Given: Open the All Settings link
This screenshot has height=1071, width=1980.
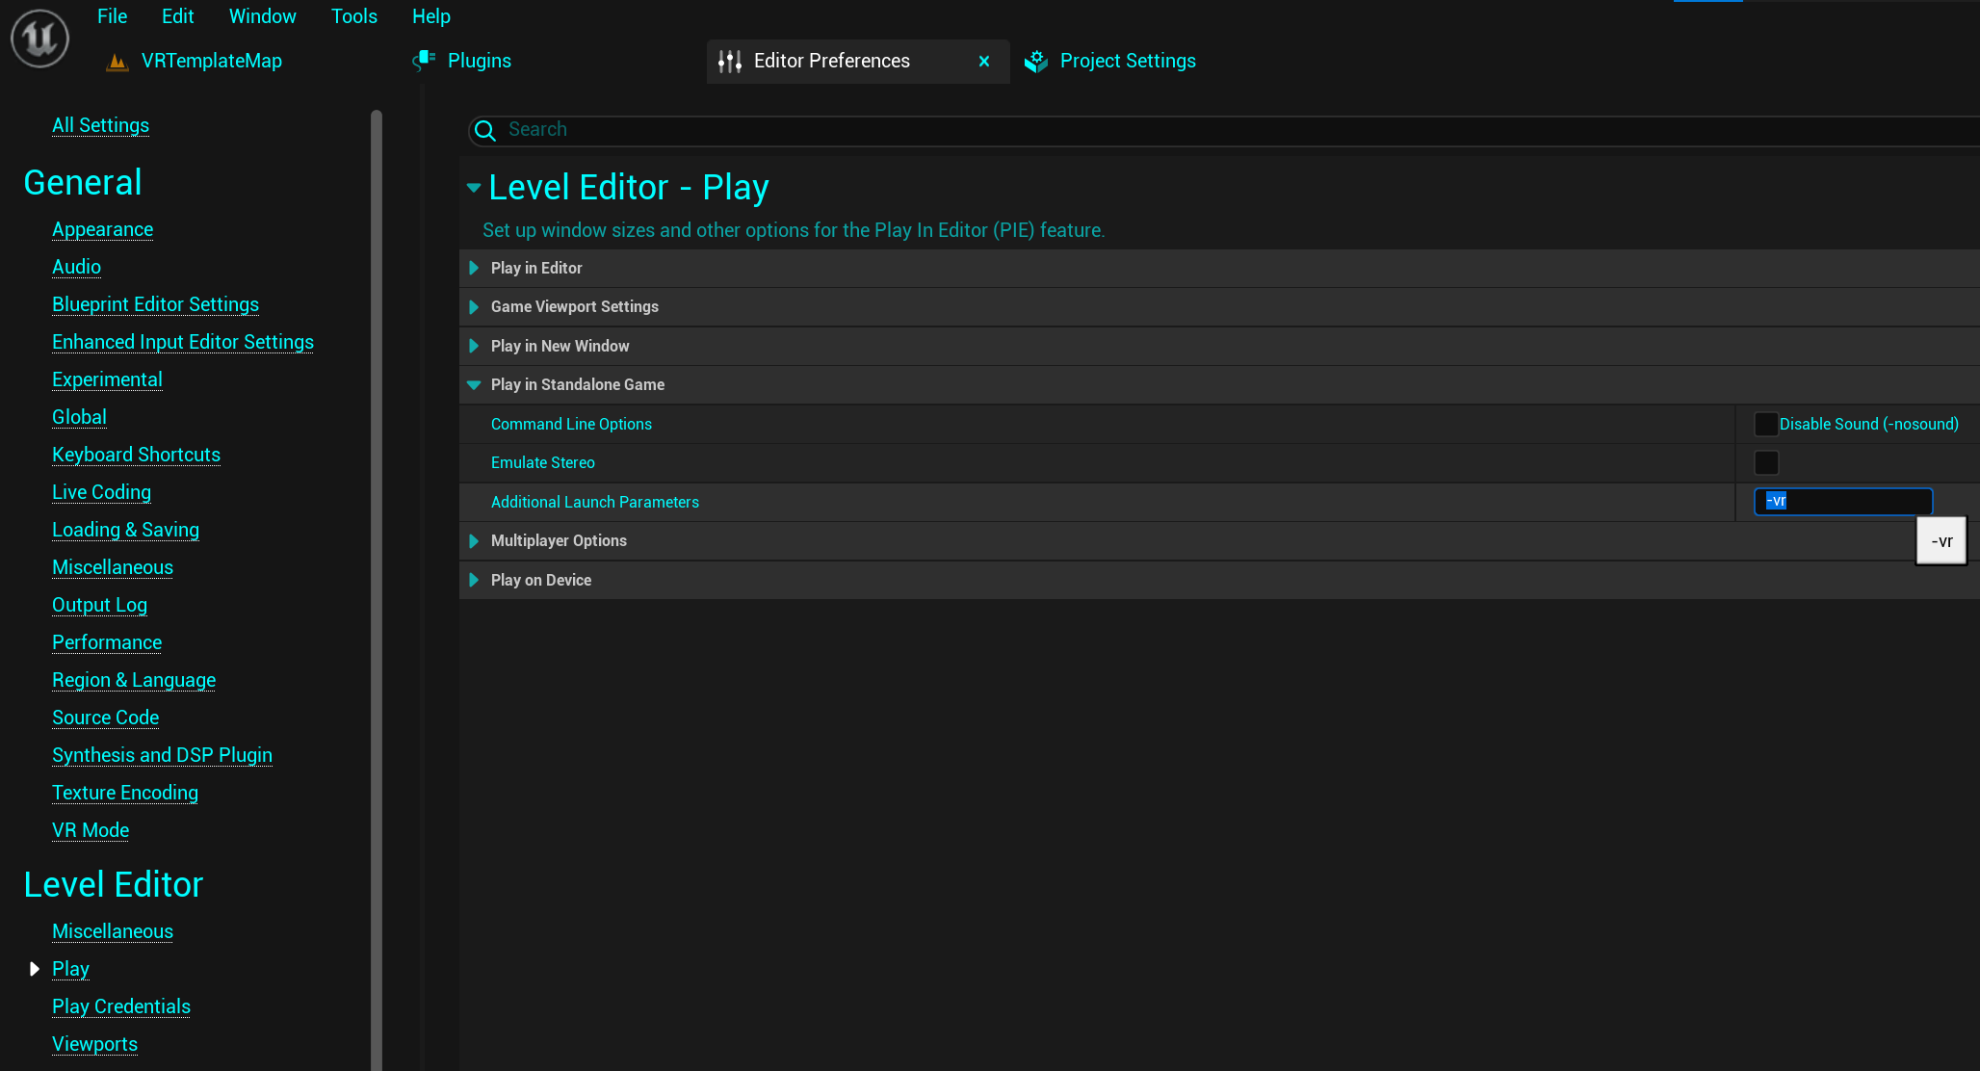Looking at the screenshot, I should [x=100, y=125].
